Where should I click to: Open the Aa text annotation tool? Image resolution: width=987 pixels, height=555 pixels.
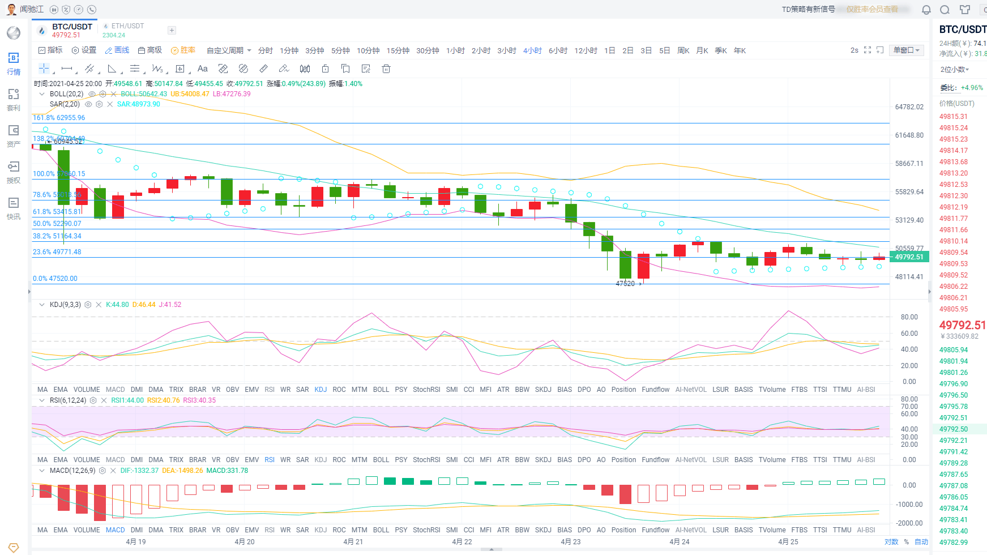(x=202, y=69)
